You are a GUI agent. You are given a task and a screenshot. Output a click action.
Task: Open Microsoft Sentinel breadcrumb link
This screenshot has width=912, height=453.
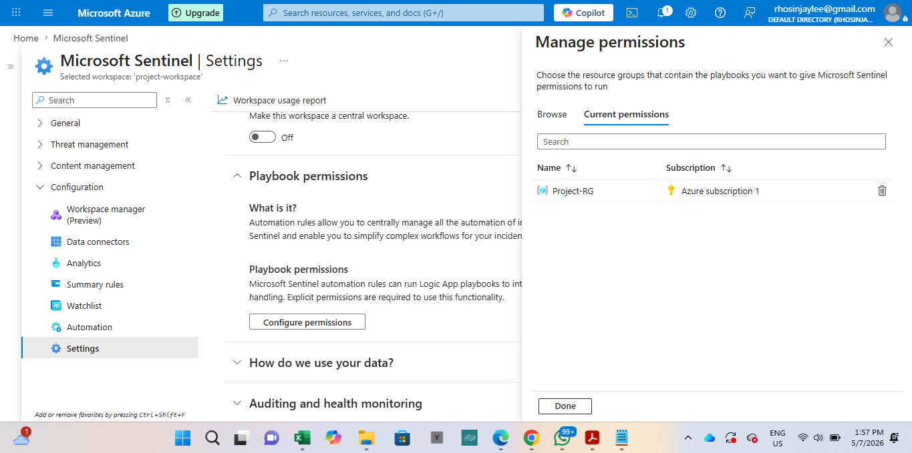91,38
